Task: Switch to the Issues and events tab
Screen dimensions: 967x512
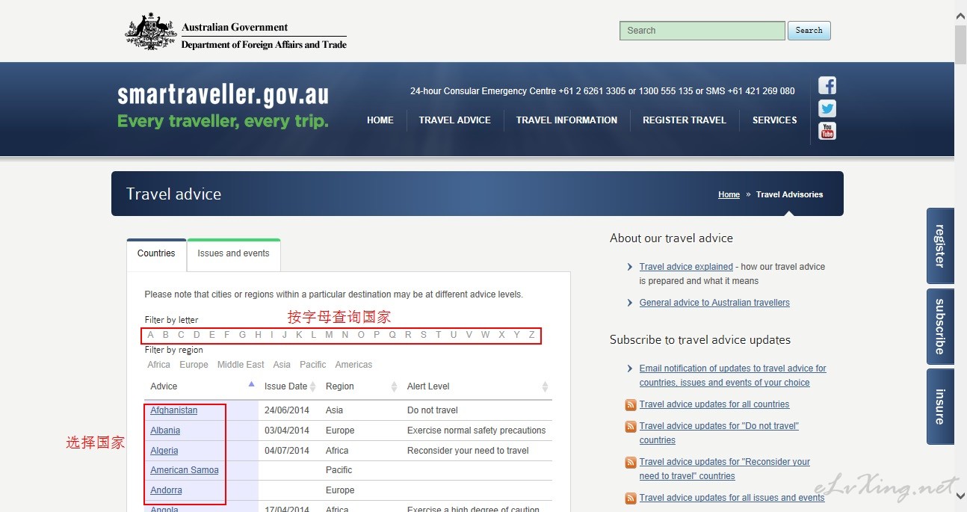Action: click(x=233, y=254)
